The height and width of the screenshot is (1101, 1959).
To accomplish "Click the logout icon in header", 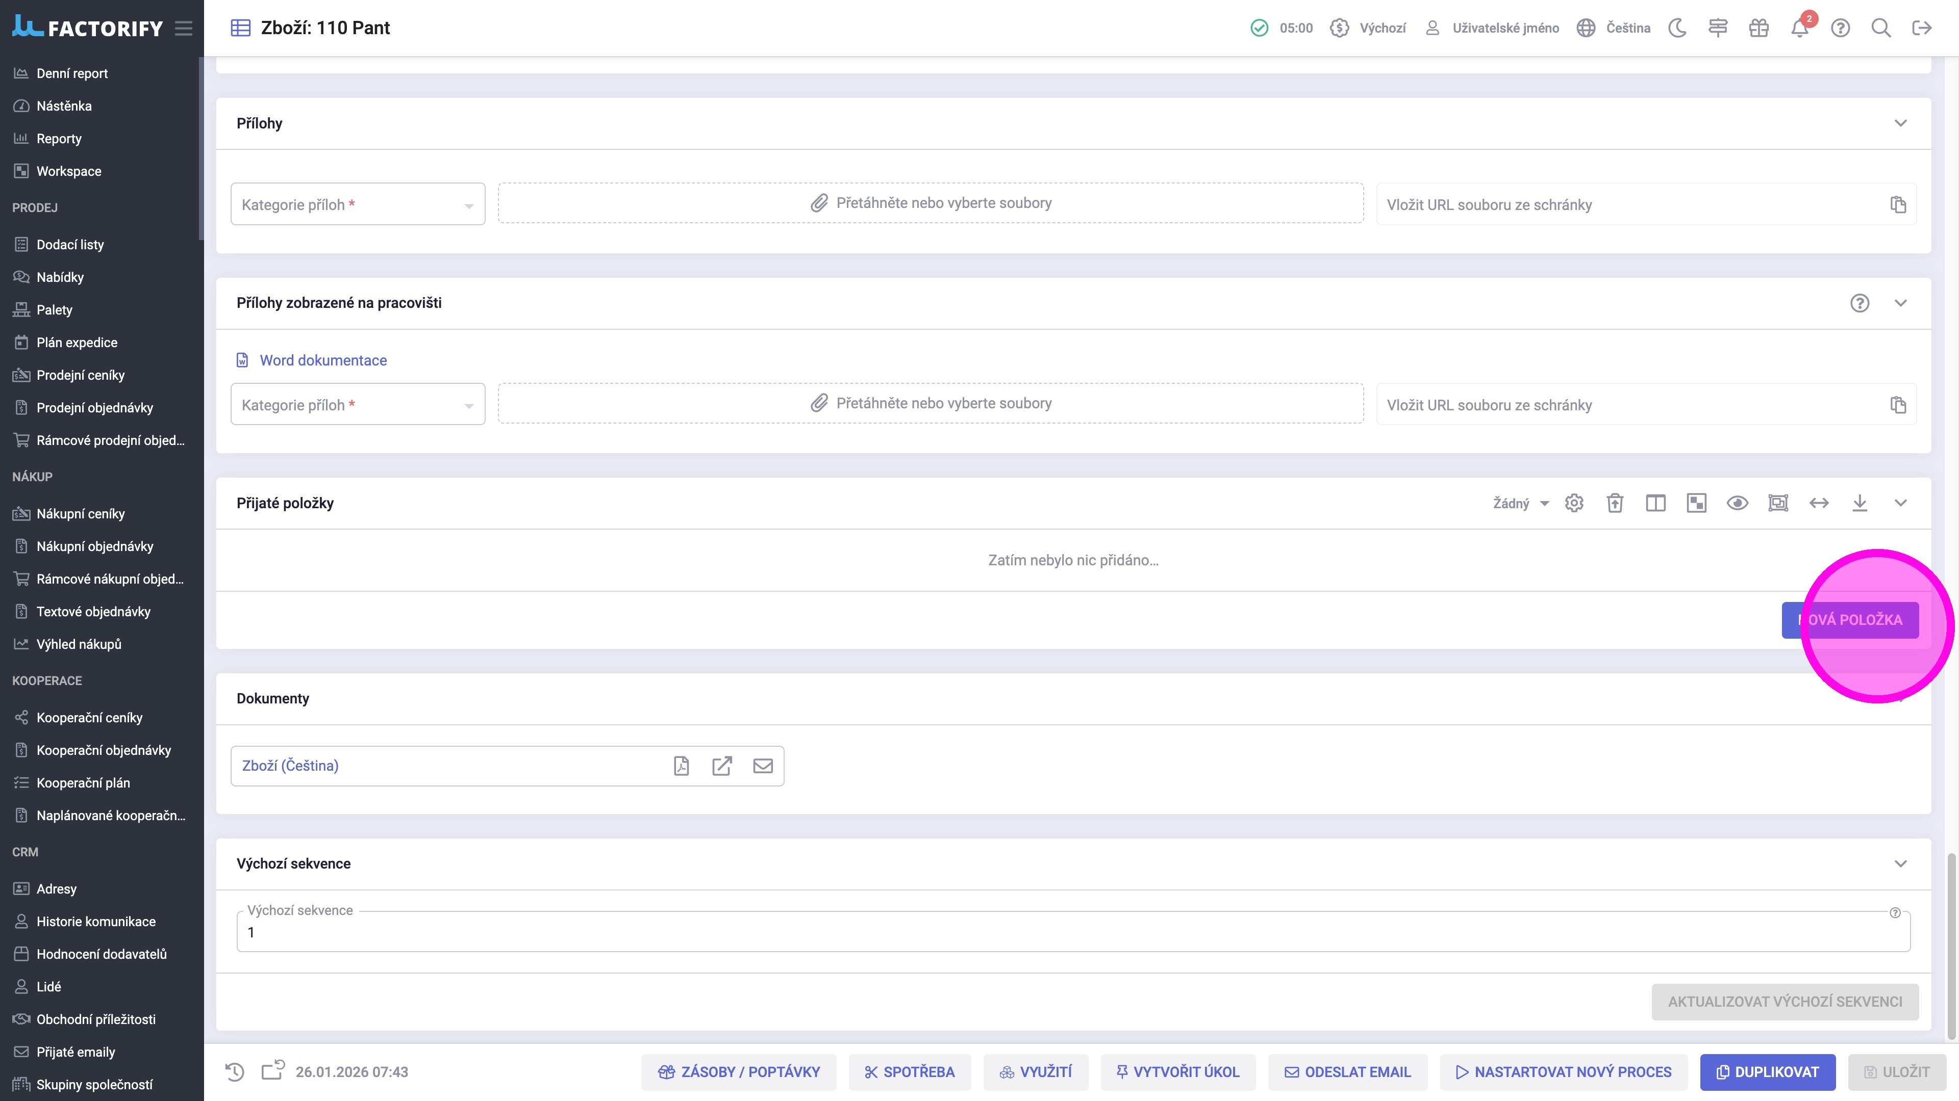I will [1922, 28].
